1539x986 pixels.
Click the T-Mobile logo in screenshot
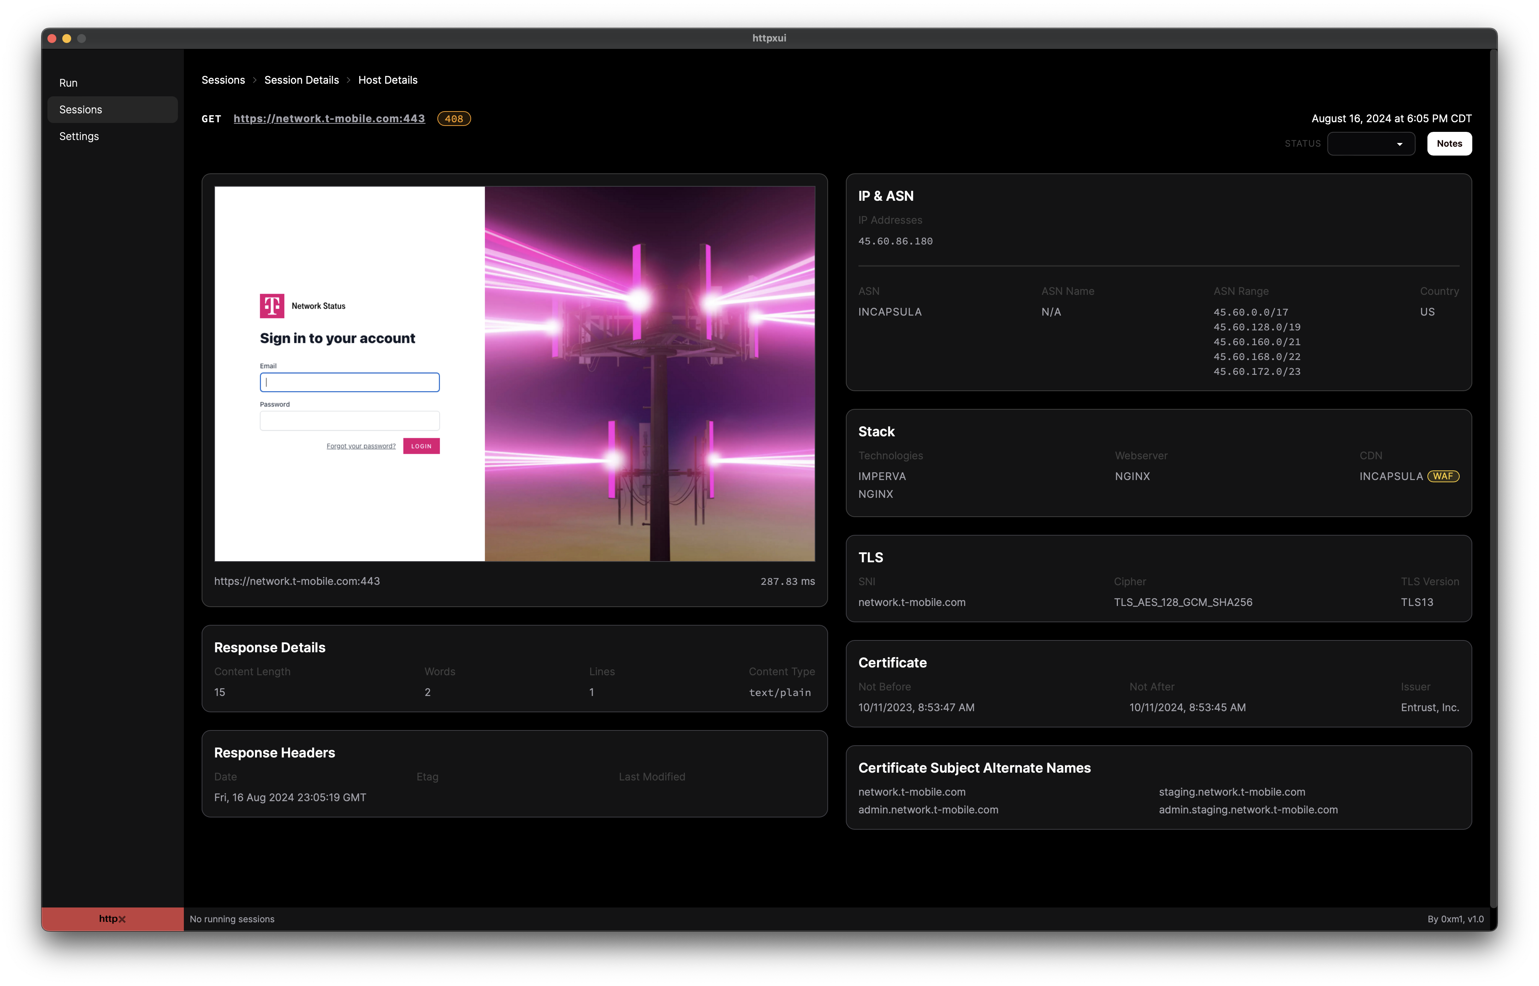272,306
